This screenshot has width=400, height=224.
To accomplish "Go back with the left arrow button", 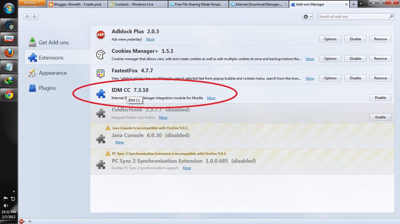I will coord(27,17).
